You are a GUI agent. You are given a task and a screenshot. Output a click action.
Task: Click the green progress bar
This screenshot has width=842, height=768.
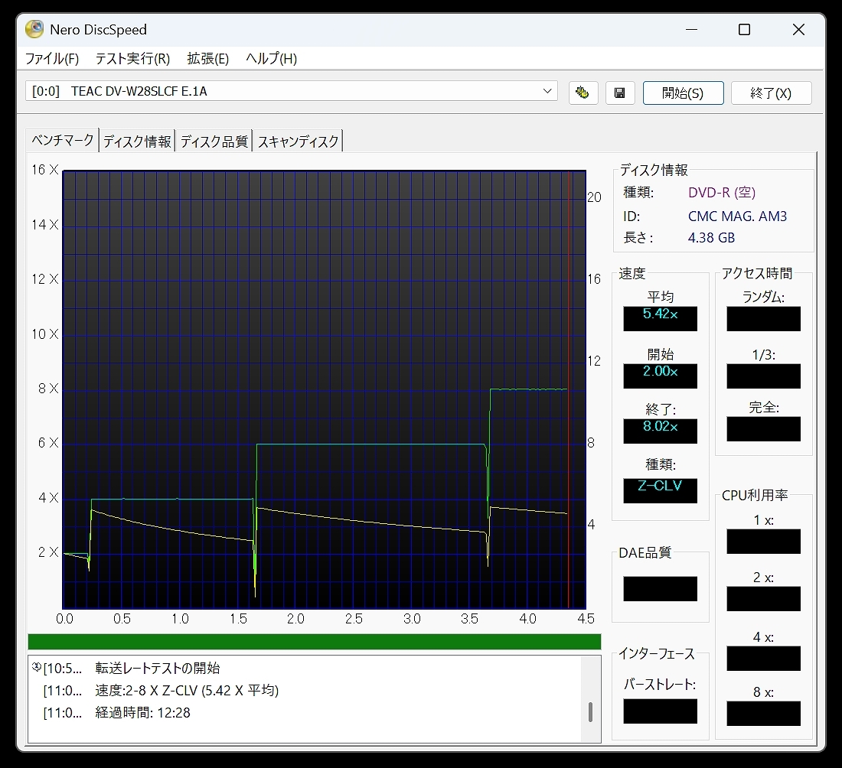tap(314, 642)
